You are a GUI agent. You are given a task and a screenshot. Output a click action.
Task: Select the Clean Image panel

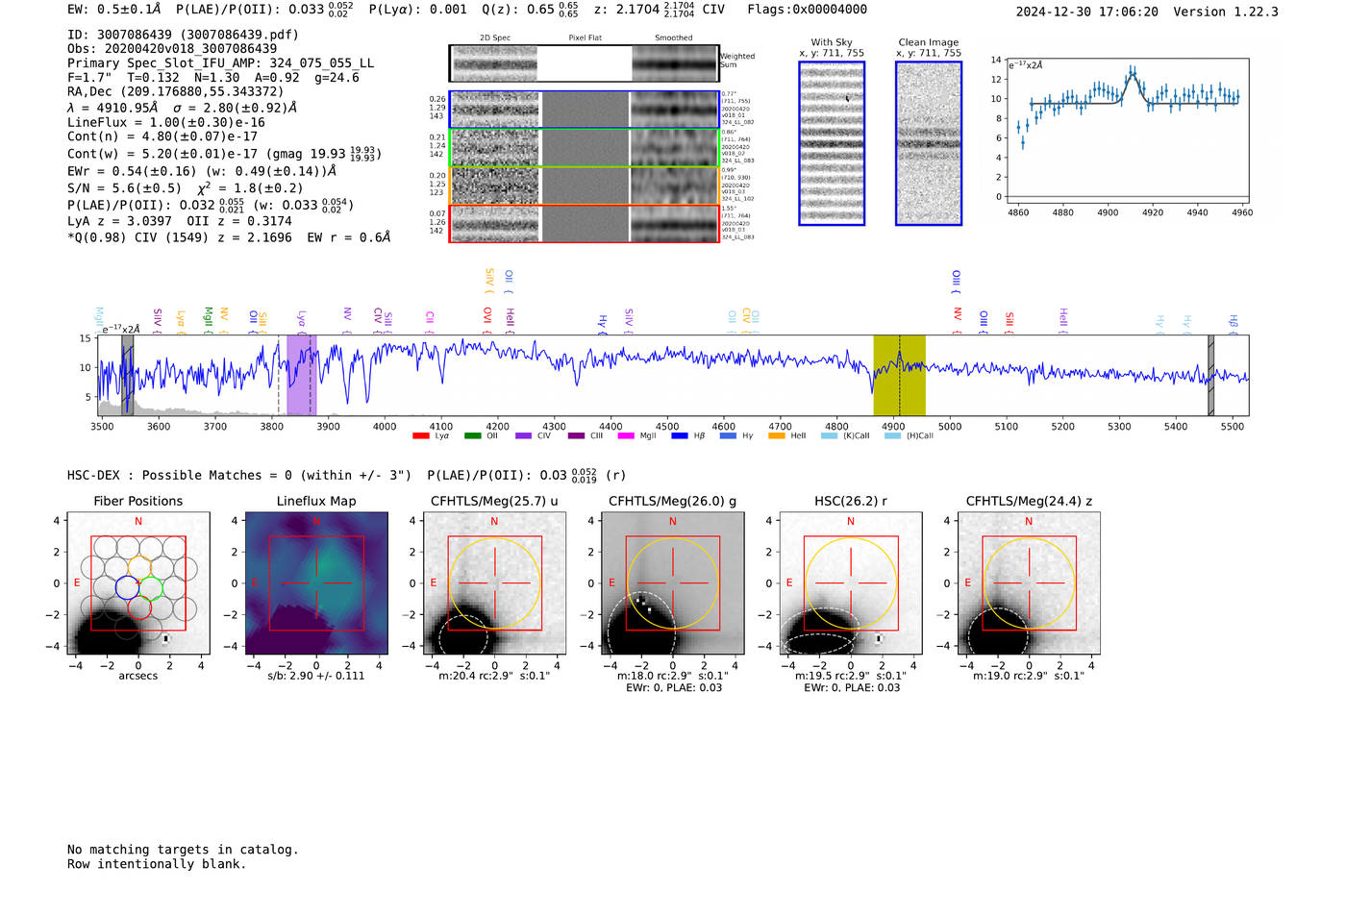[x=929, y=143]
